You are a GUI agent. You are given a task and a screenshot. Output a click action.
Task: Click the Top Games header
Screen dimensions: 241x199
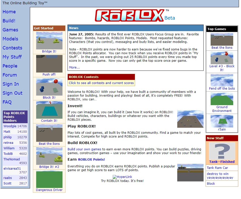click(x=222, y=29)
